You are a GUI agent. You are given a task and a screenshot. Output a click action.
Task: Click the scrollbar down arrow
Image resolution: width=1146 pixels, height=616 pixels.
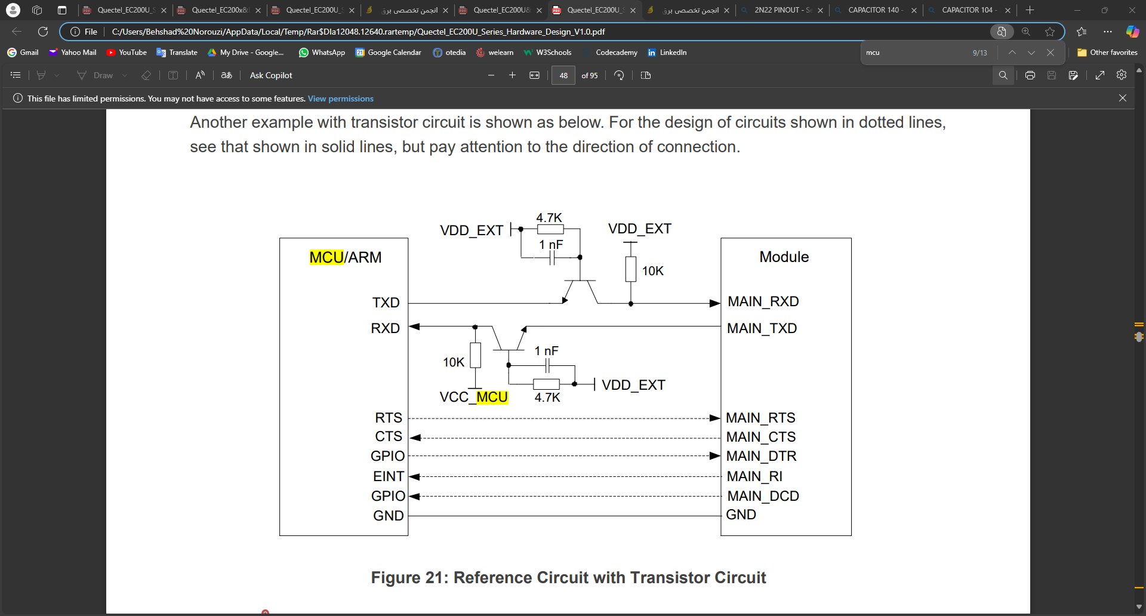[x=1139, y=608]
